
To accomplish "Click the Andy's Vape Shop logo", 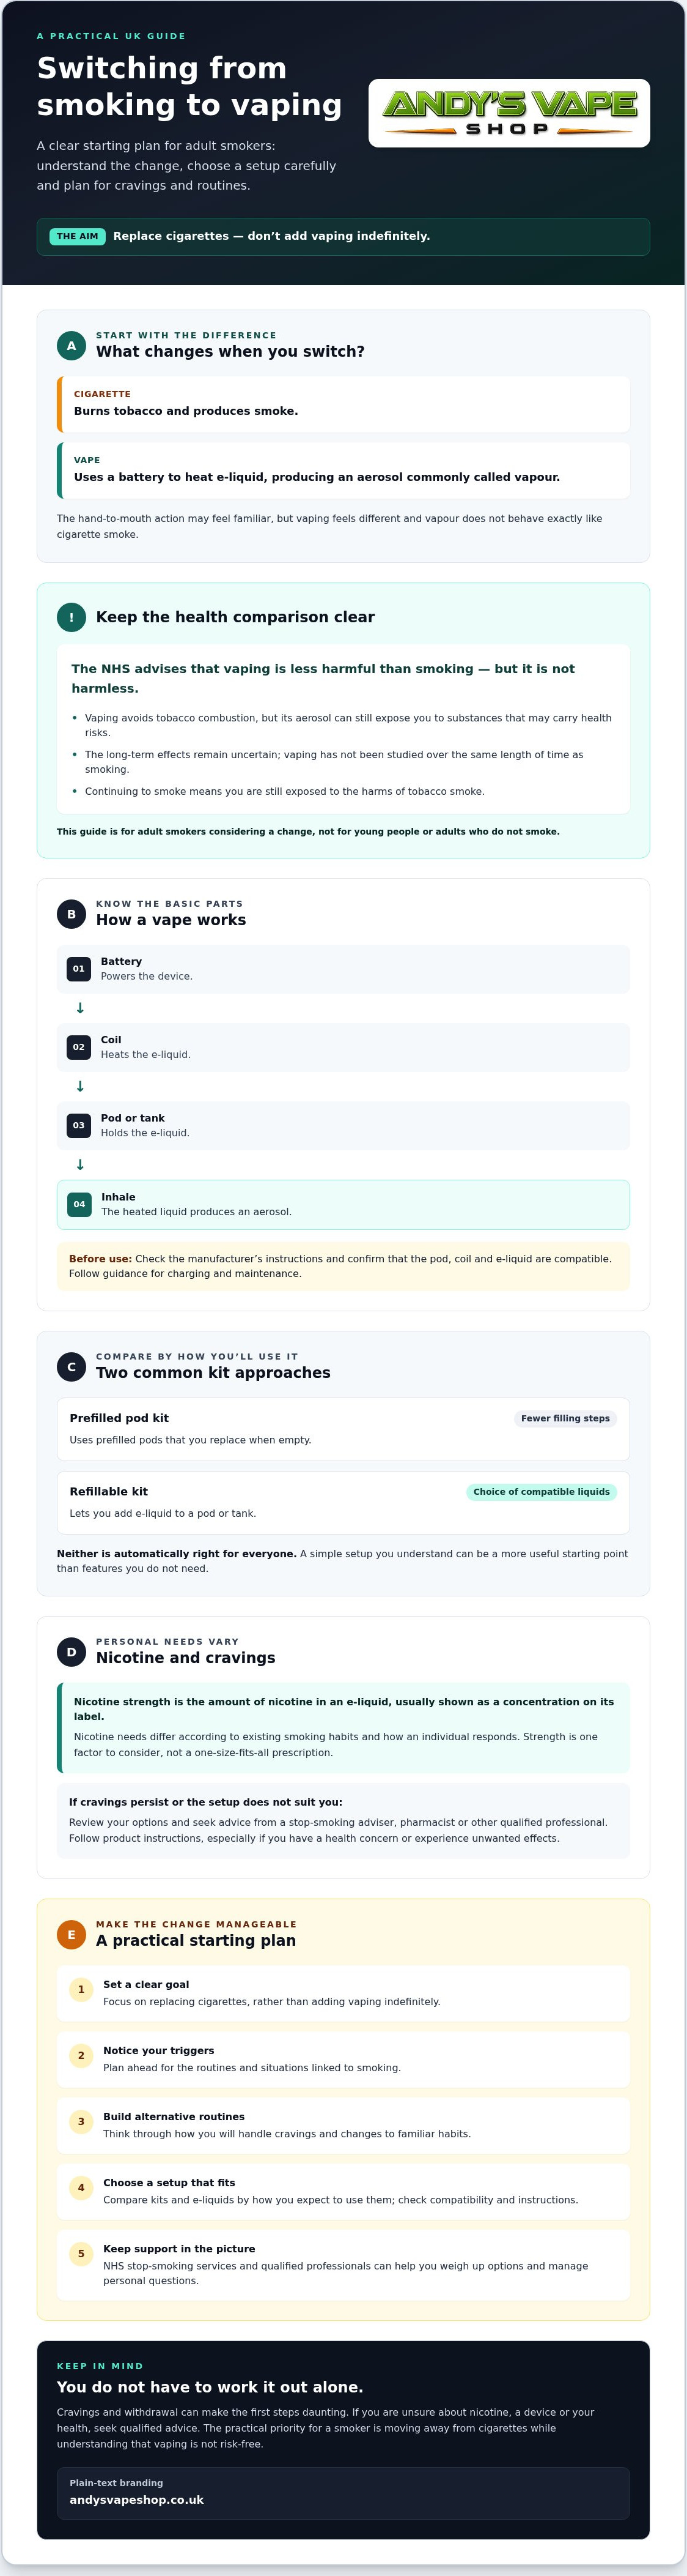I will [509, 113].
